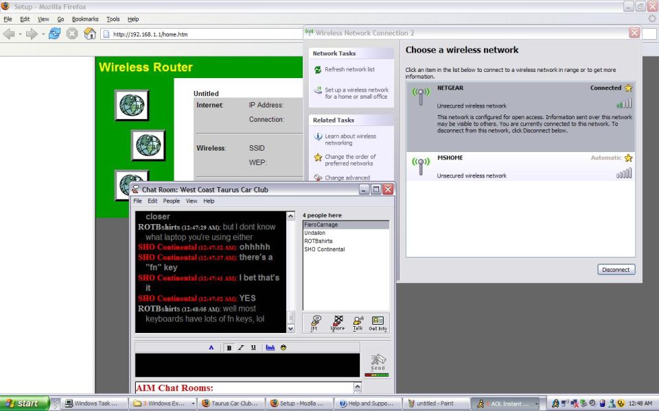659x411 pixels.
Task: Select ROTBshirts in people list
Action: point(346,241)
